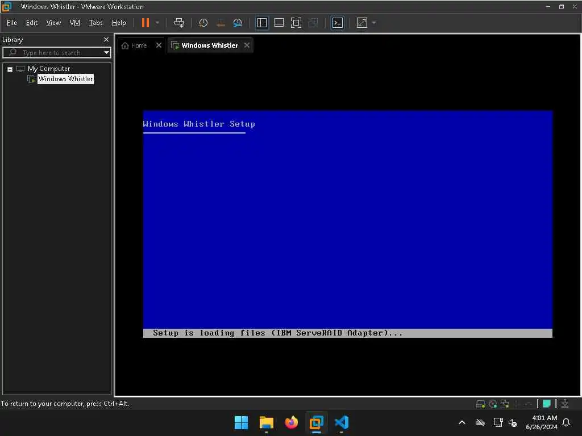Image resolution: width=582 pixels, height=436 pixels.
Task: Open the File menu
Action: [x=12, y=23]
